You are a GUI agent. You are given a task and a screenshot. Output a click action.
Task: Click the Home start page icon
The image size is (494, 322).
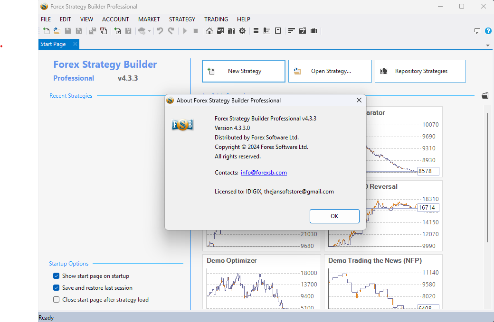point(209,31)
